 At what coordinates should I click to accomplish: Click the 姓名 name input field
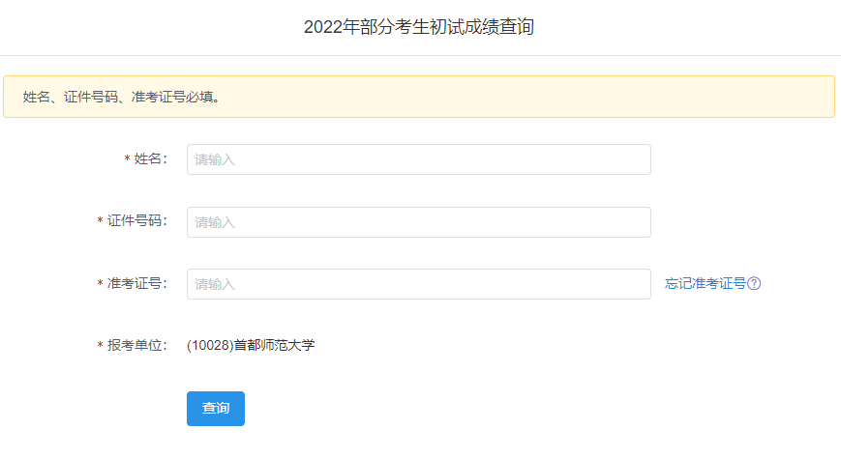pyautogui.click(x=418, y=159)
